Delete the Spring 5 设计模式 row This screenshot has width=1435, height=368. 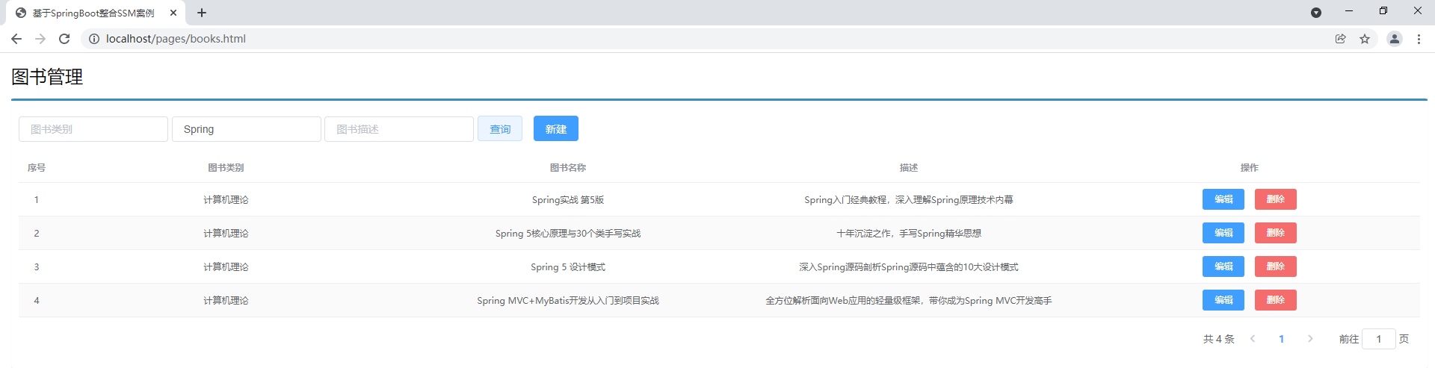[1275, 266]
